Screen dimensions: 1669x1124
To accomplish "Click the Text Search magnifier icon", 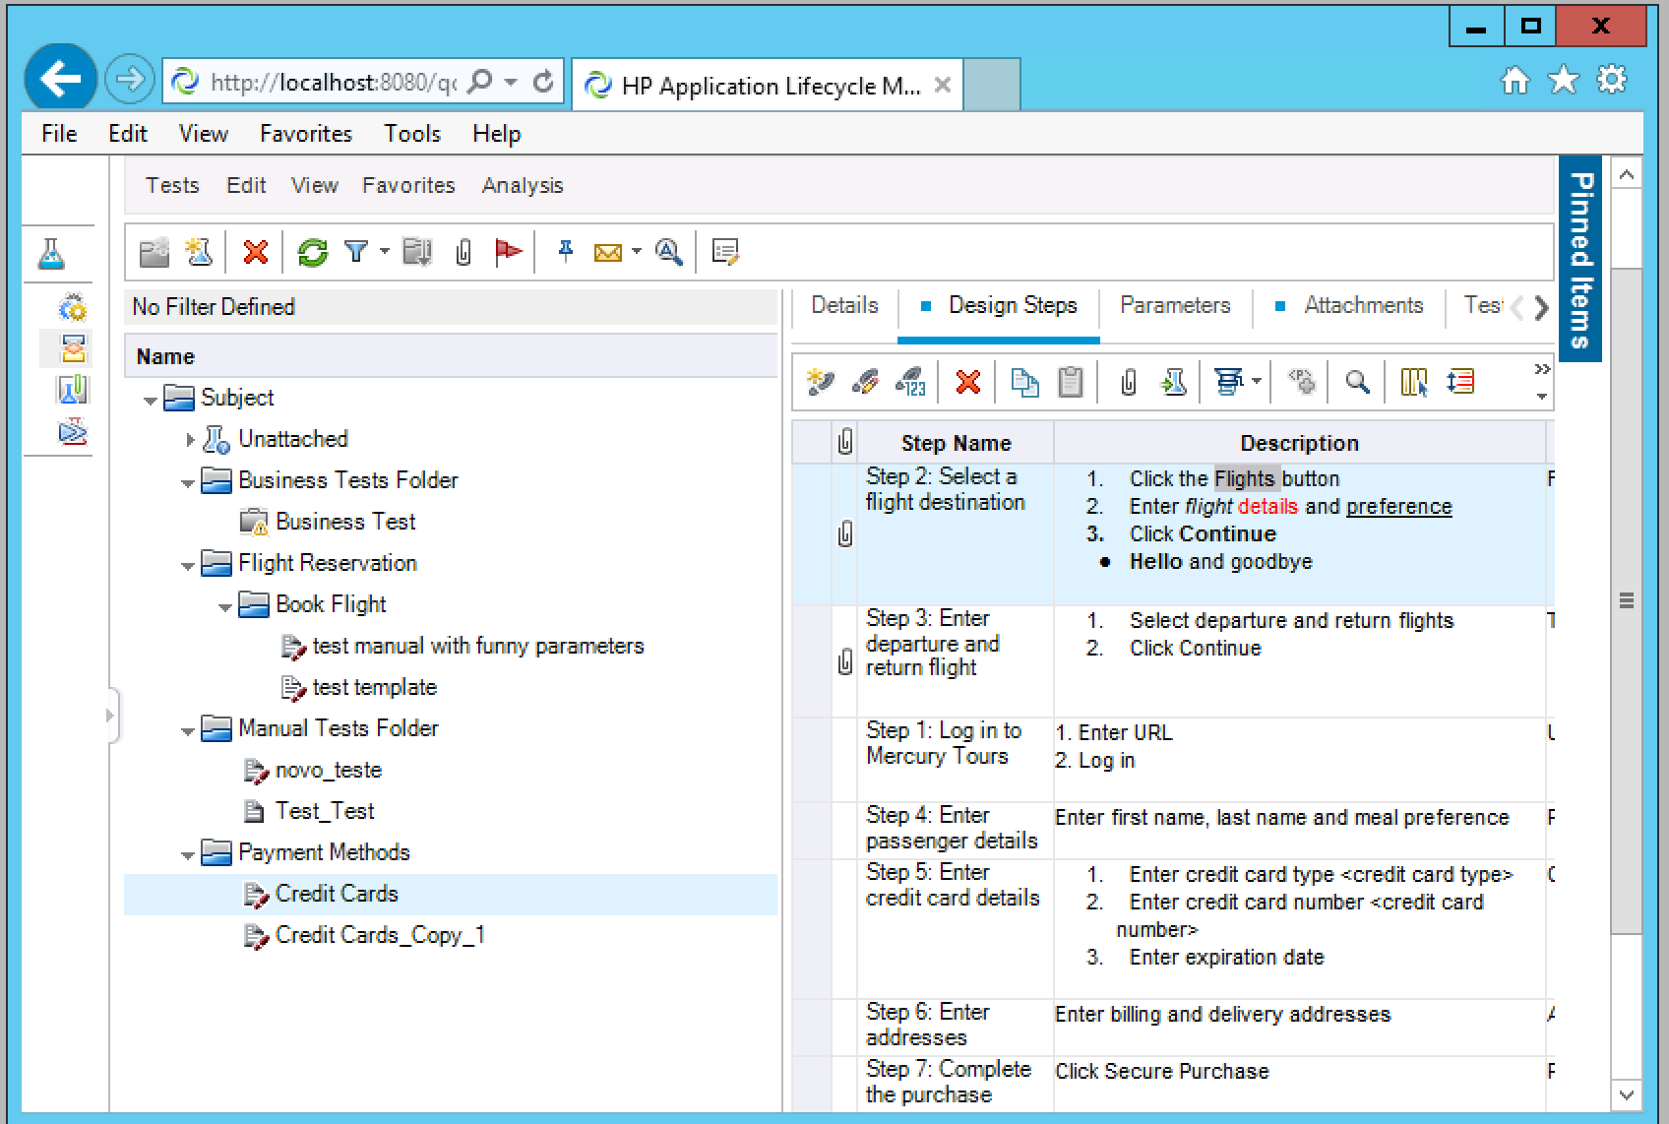I will [669, 253].
